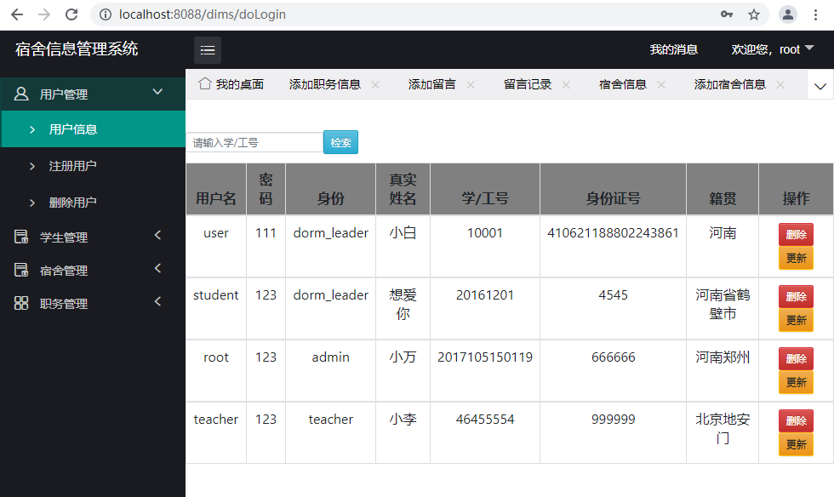Expand the 宿舍管理 menu chevron
The image size is (834, 497).
157,268
